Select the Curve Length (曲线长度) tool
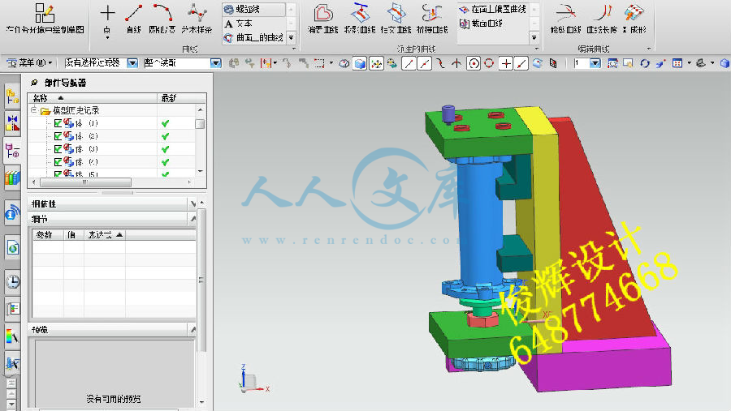Image resolution: width=731 pixels, height=411 pixels. point(602,19)
